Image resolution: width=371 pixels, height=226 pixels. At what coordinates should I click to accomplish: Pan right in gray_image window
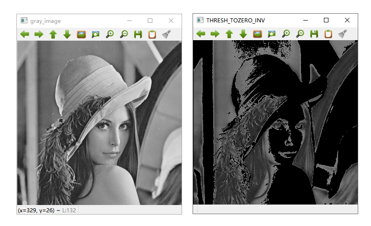39,34
